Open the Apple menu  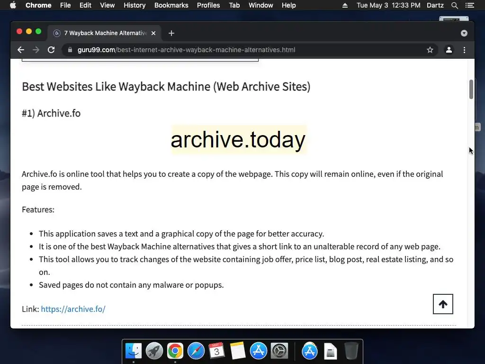click(x=13, y=5)
